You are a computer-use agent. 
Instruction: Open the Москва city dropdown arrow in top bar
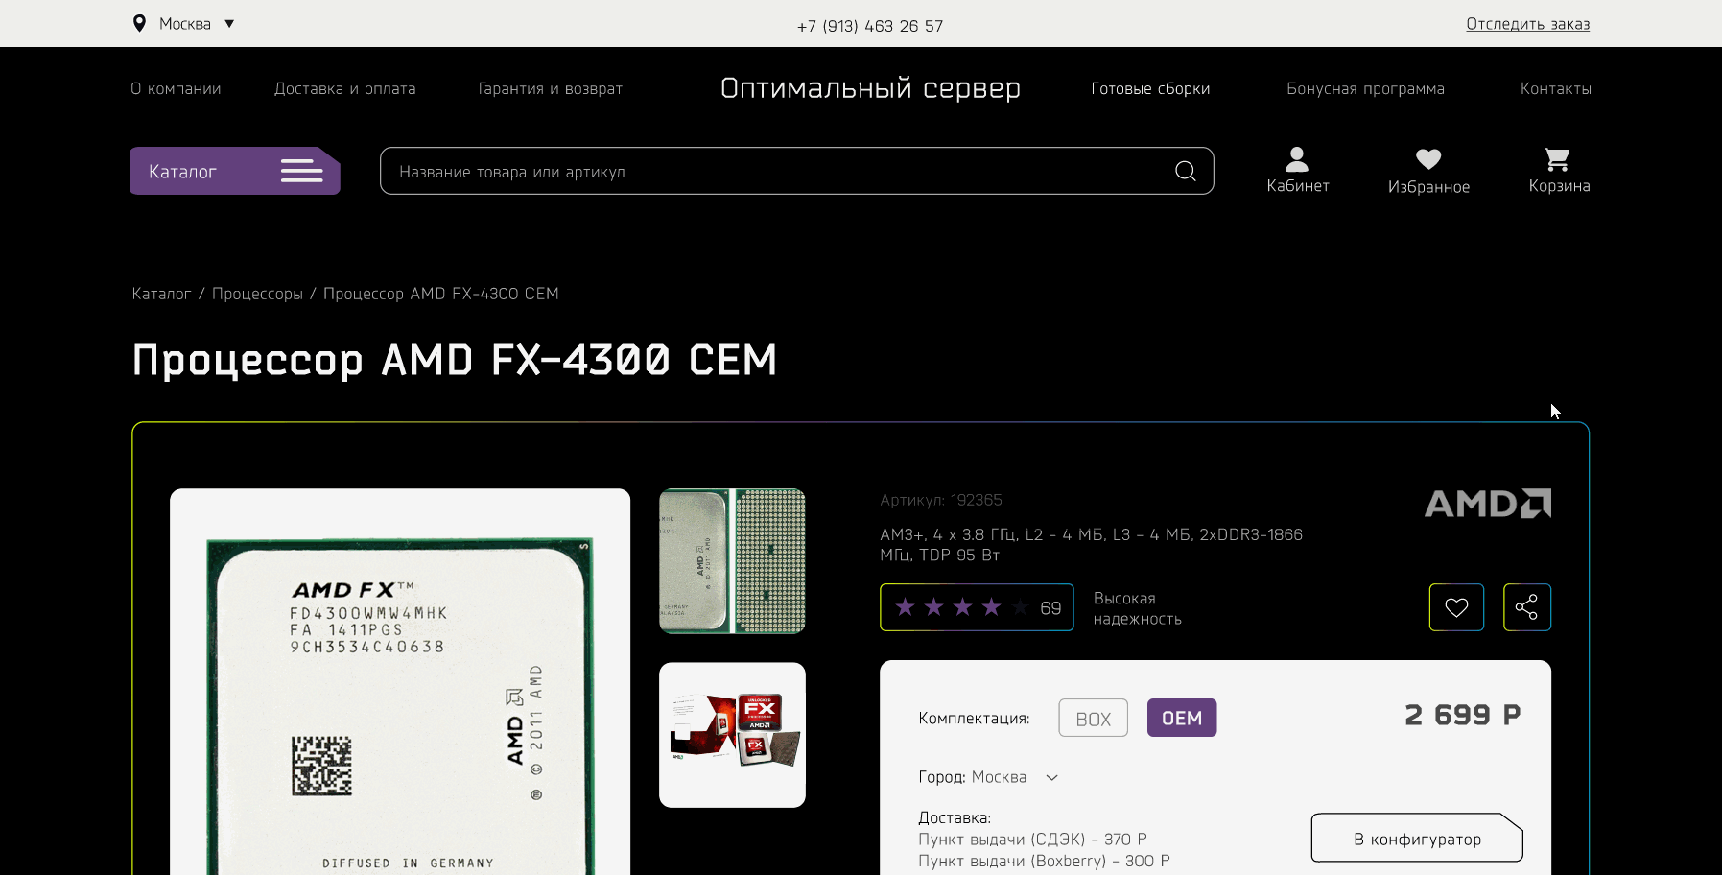229,24
